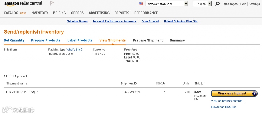
Task: Click the View shipment contents link
Action: click(226, 101)
